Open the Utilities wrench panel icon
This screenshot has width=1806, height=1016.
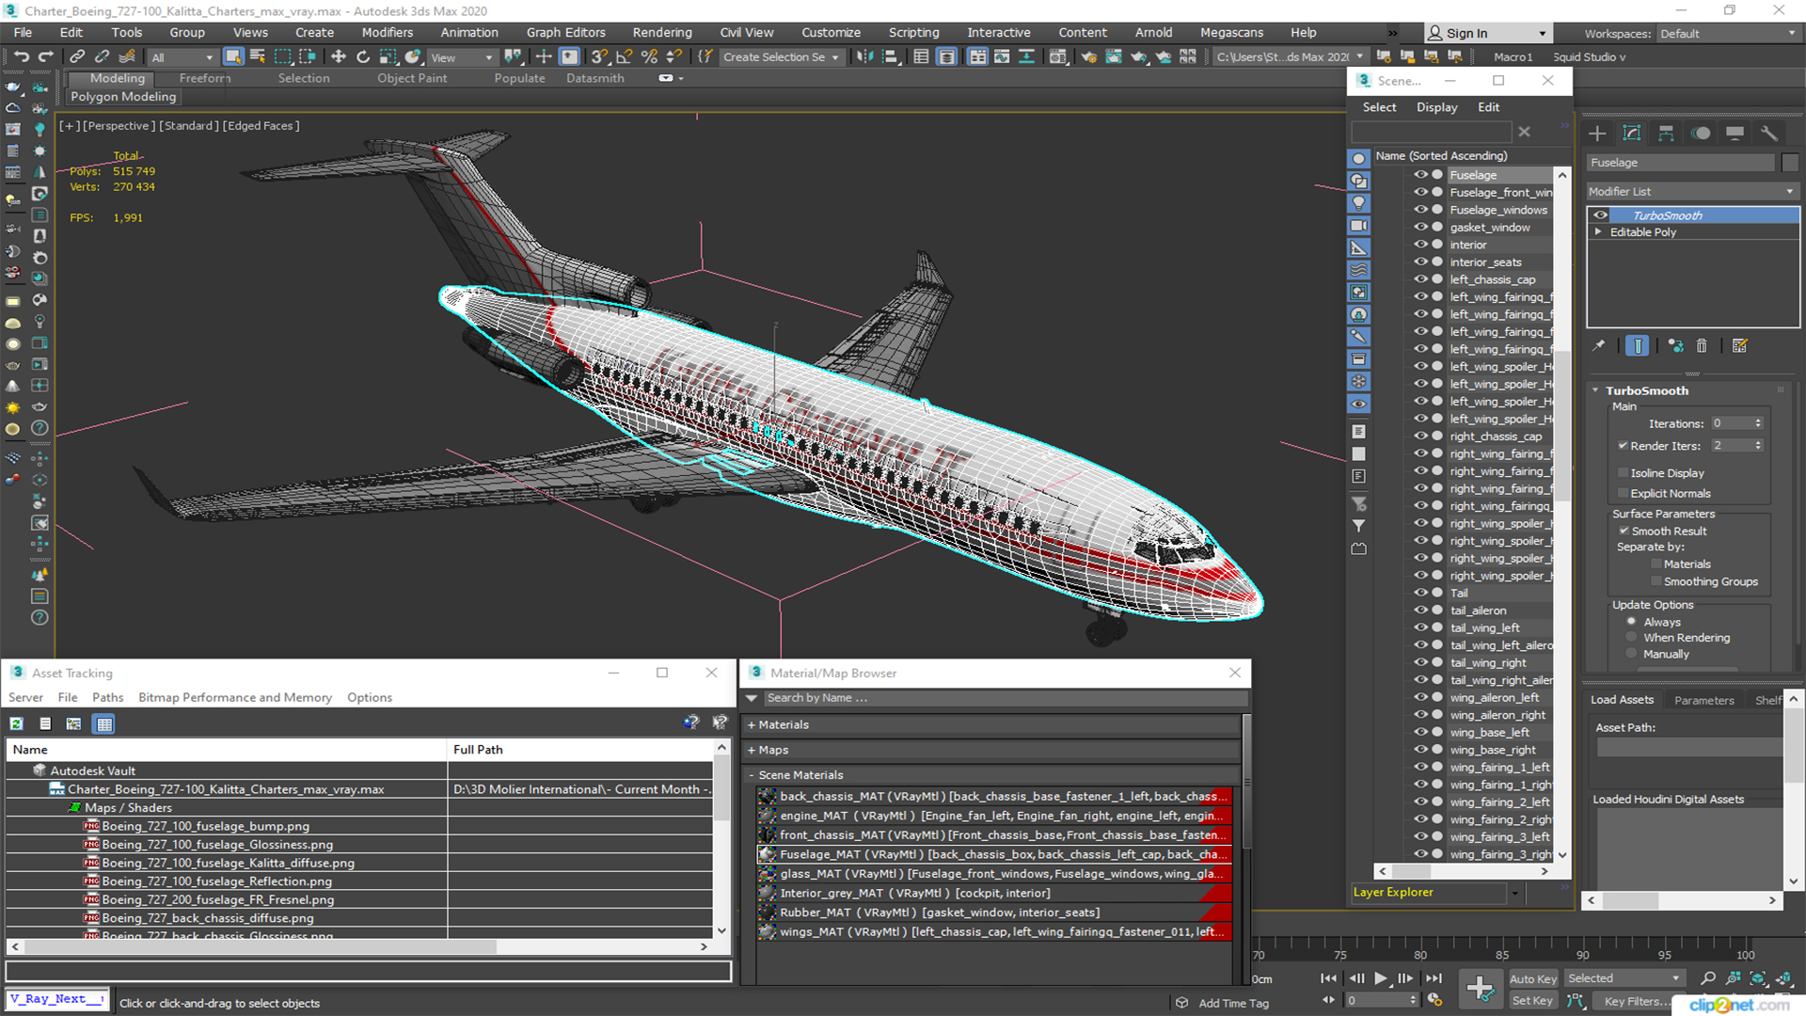[1769, 134]
